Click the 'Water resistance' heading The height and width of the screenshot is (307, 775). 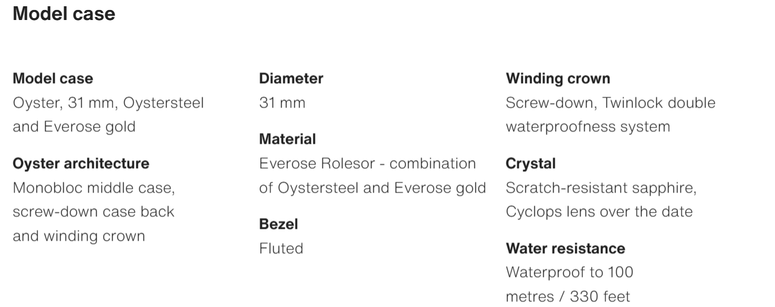tap(565, 249)
